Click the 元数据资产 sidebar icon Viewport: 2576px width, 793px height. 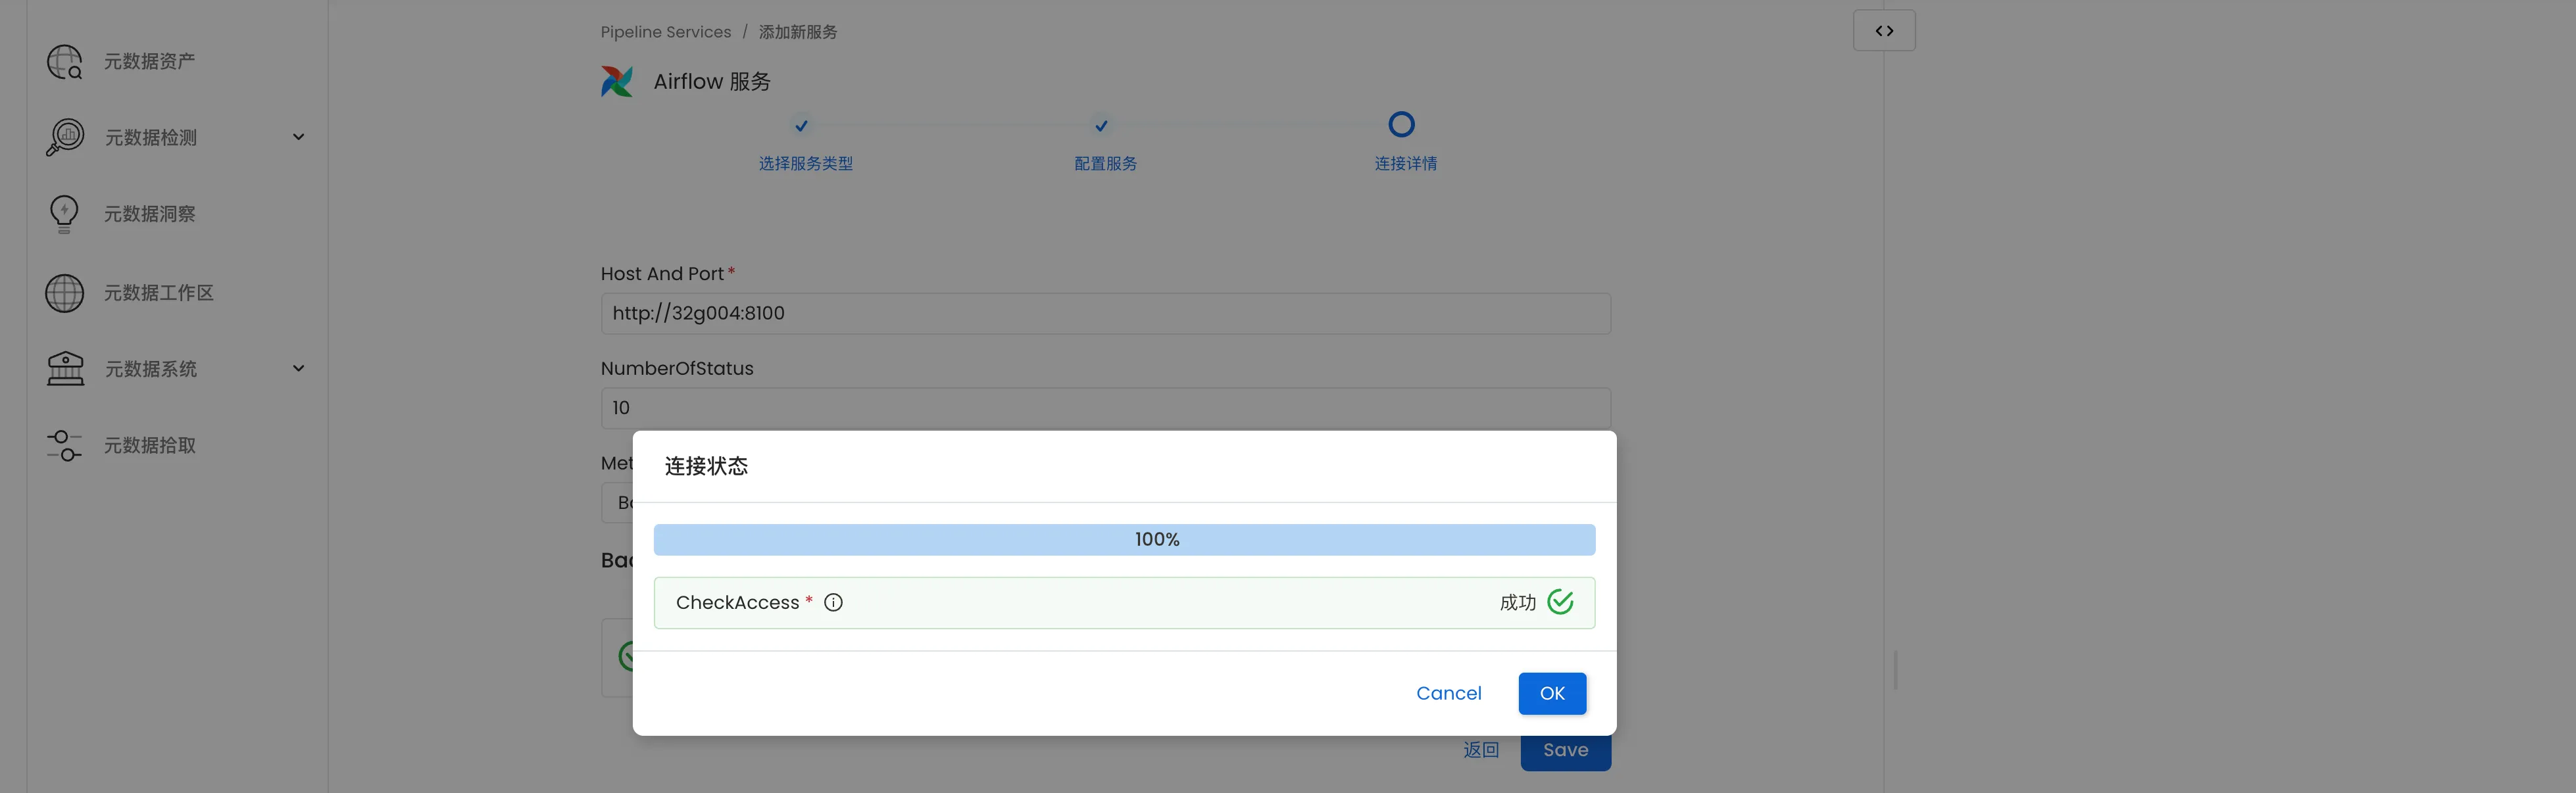tap(65, 62)
